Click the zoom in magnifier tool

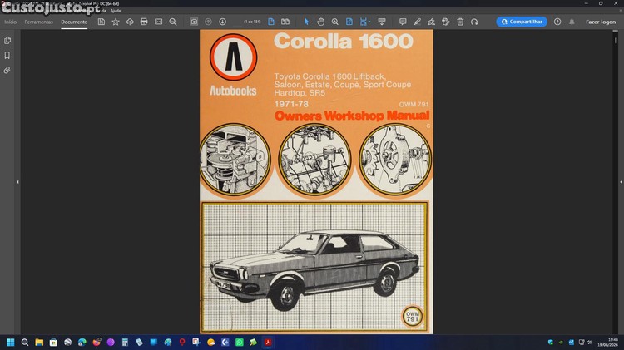coord(335,22)
